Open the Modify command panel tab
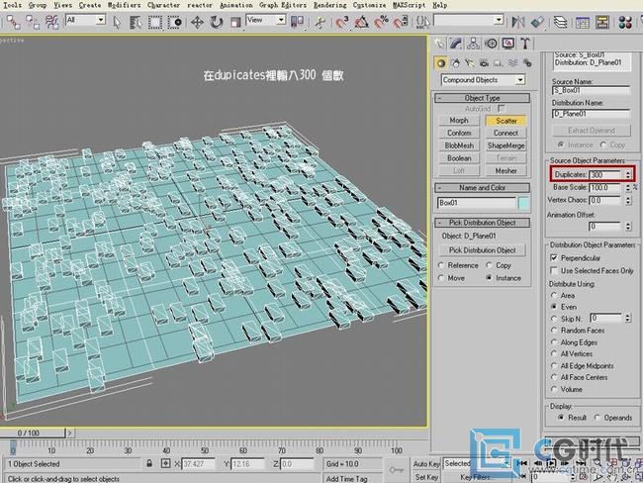 [x=456, y=44]
